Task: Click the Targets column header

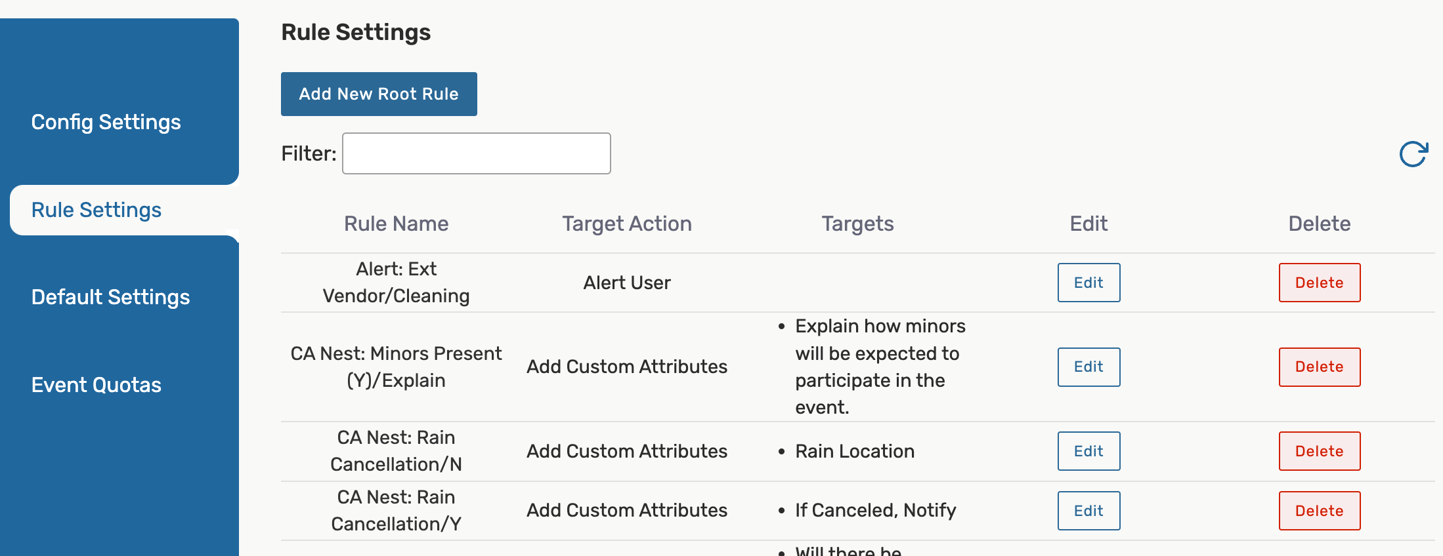Action: click(857, 224)
